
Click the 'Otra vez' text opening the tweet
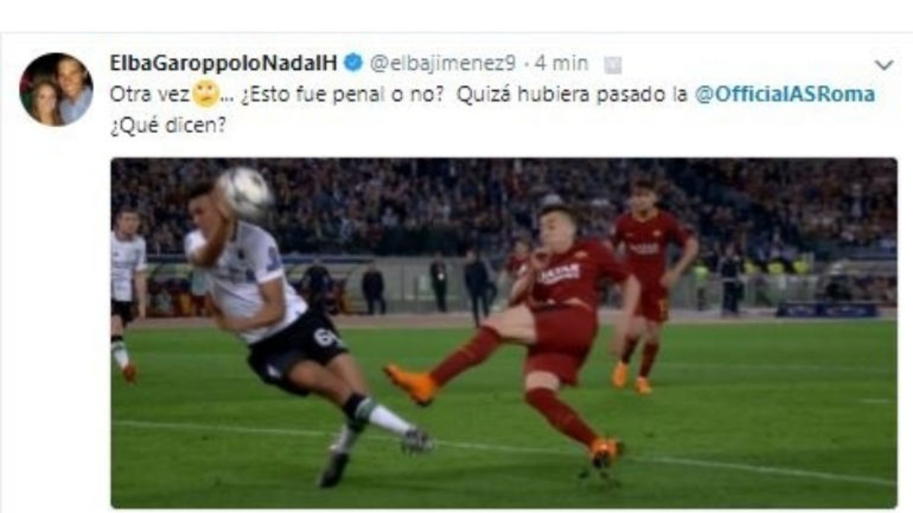click(x=151, y=94)
